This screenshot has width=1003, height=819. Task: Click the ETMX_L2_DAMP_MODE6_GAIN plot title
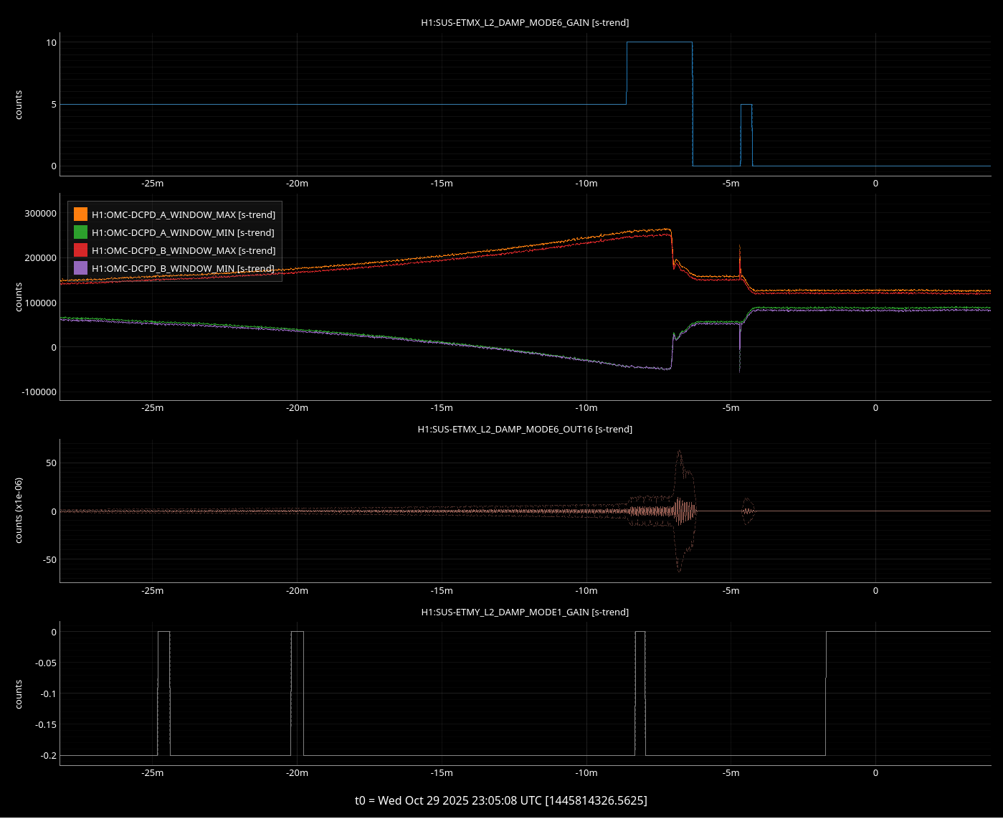pos(525,23)
